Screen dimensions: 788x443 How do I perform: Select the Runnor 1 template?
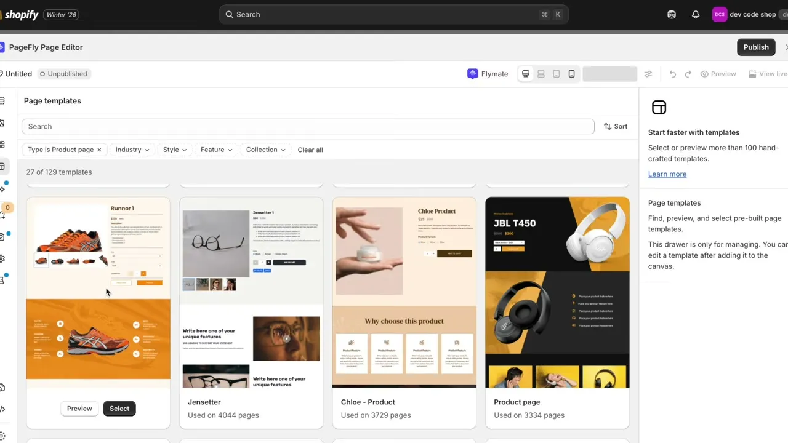click(119, 409)
